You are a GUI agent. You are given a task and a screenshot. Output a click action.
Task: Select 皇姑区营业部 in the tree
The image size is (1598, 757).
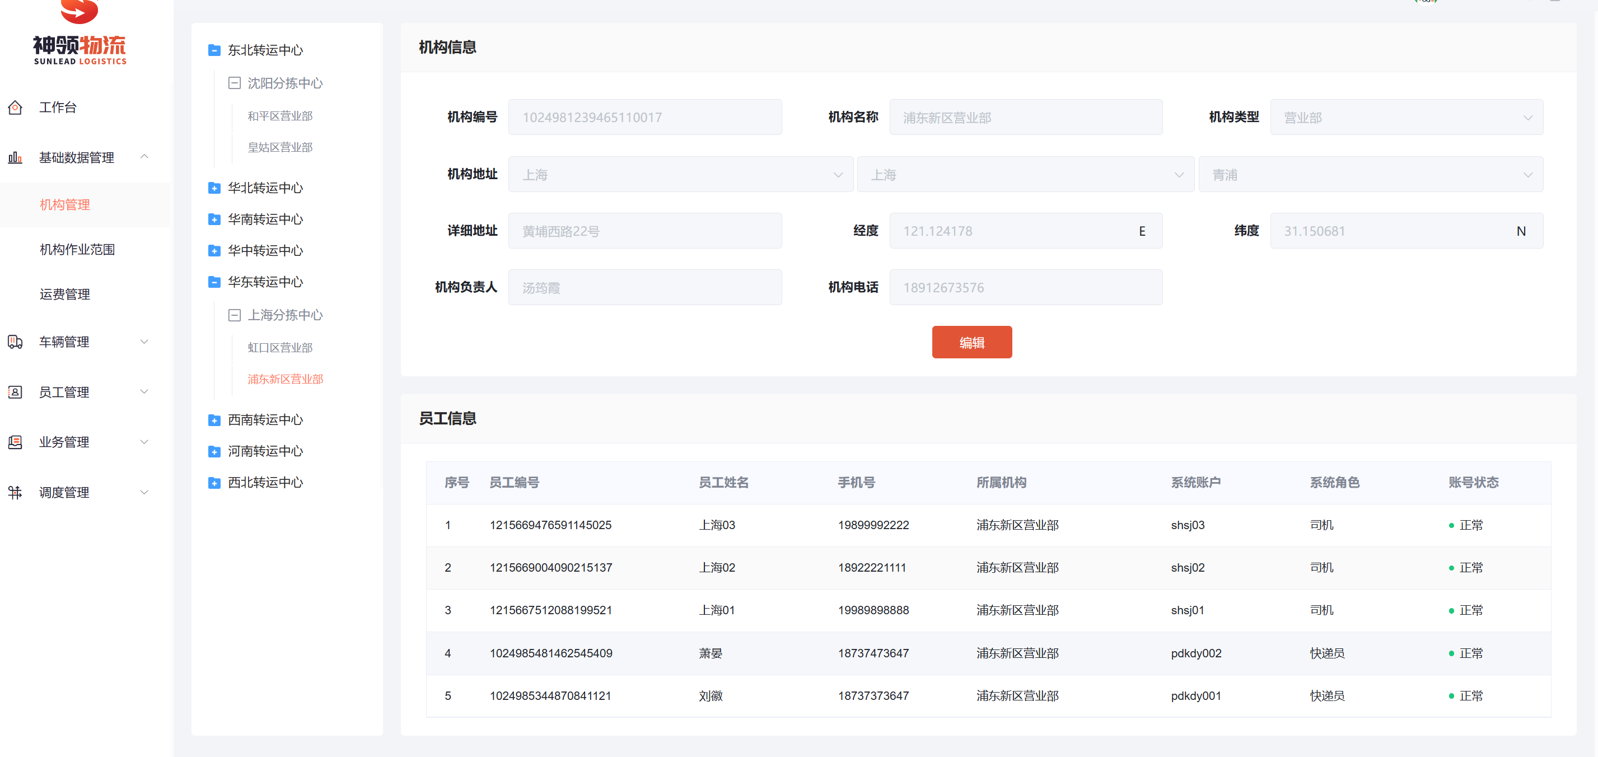[x=280, y=147]
